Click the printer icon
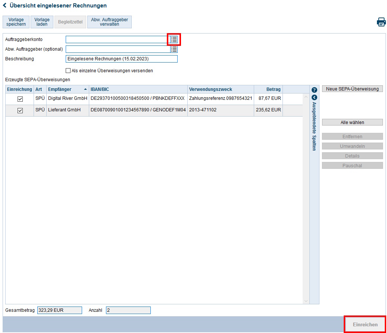Viewport: 387px width, 333px height. pos(381,22)
